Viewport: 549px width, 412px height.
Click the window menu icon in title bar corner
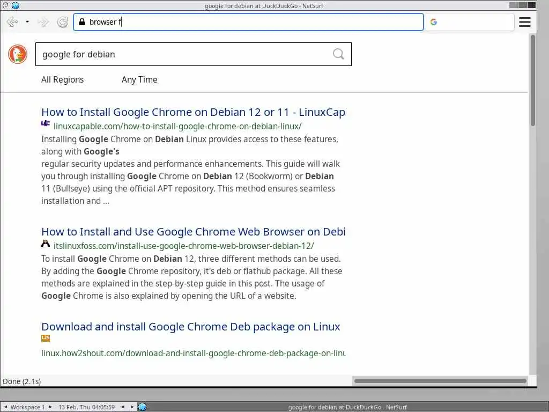pos(5,5)
